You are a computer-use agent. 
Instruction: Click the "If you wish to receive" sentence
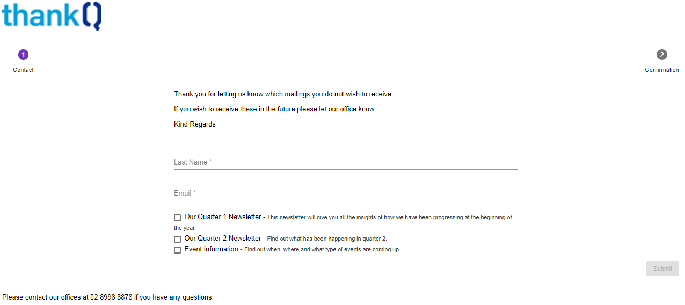tap(274, 109)
